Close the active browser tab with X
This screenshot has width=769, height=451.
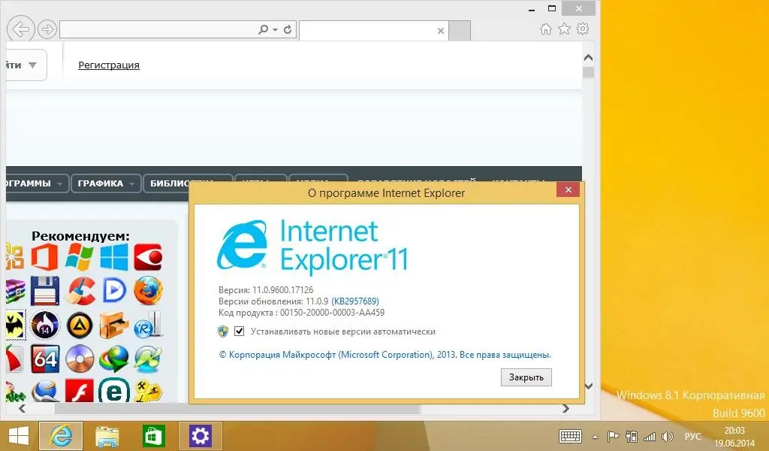pos(440,30)
